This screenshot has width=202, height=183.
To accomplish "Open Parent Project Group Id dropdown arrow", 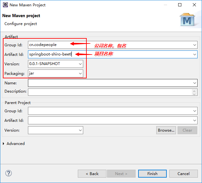I will point(194,111).
